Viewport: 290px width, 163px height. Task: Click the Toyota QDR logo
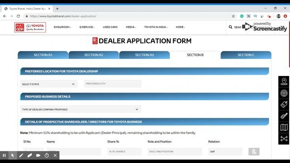tap(30, 27)
